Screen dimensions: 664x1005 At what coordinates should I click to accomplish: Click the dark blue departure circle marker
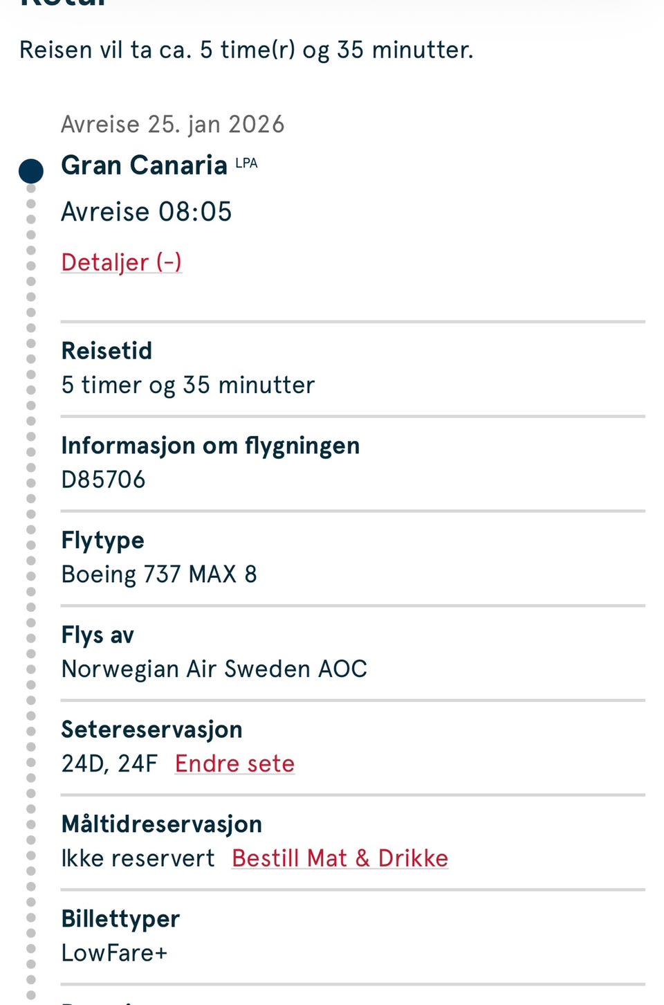(x=31, y=171)
